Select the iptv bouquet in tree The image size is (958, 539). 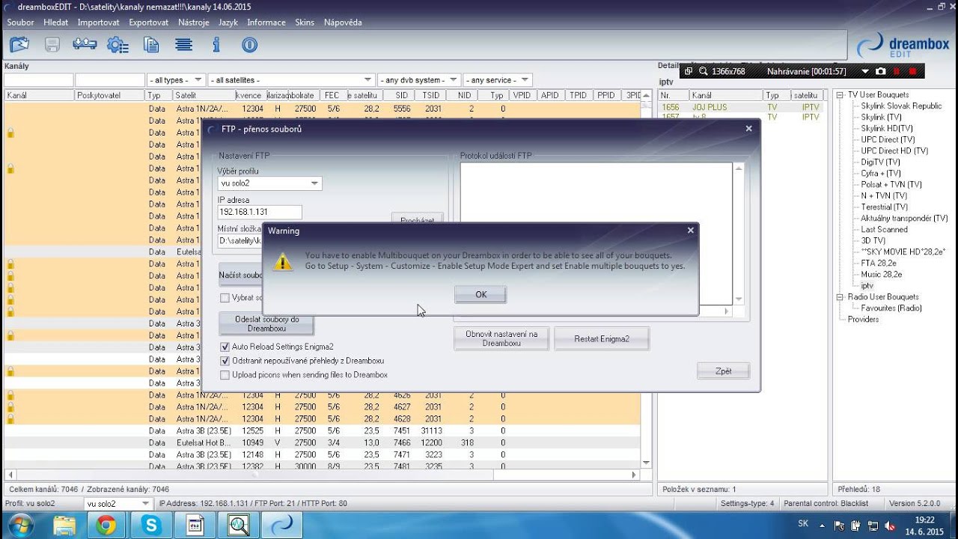[x=867, y=286]
